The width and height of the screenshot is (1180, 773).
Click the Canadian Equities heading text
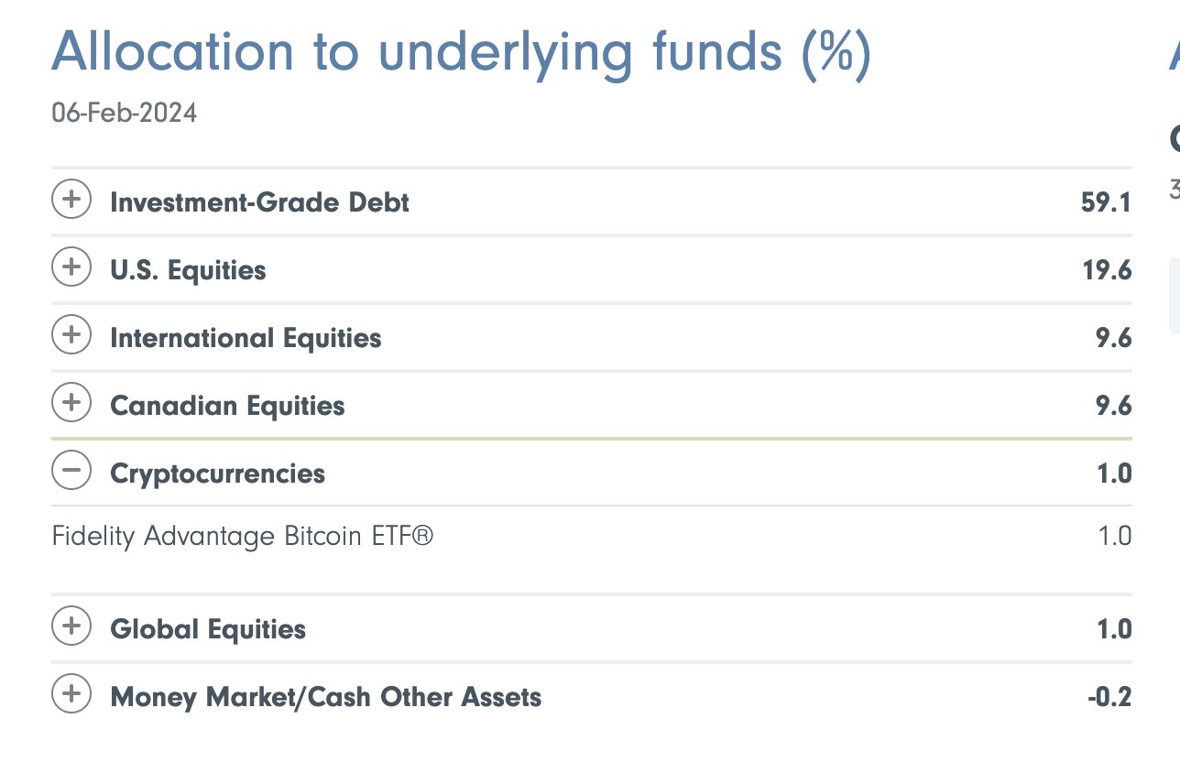[227, 406]
